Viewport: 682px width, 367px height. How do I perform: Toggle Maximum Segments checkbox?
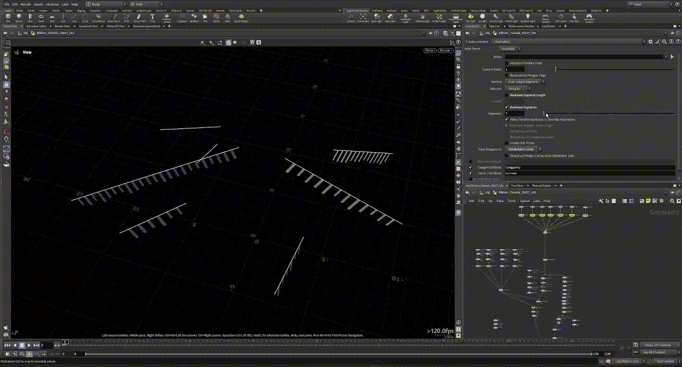point(507,107)
